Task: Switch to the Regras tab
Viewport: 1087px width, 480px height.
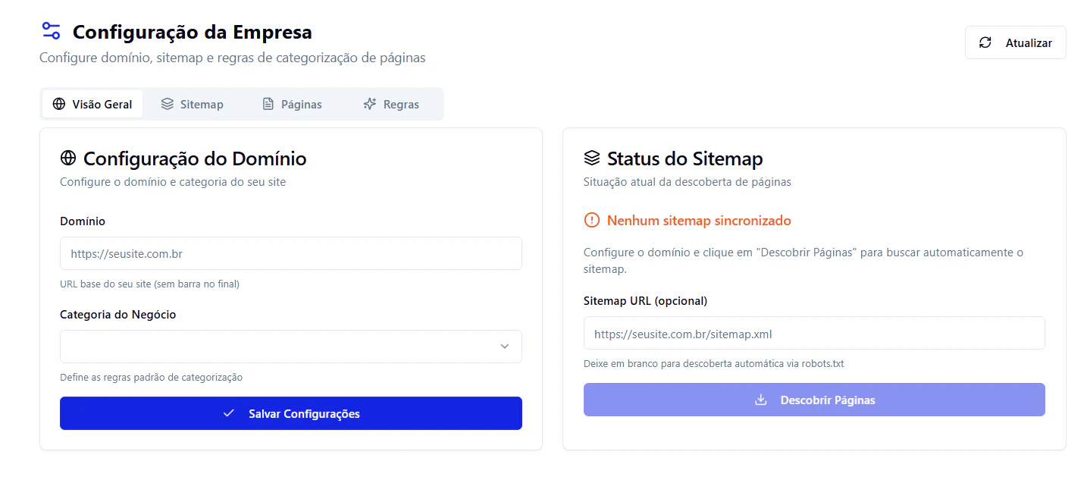Action: click(x=390, y=104)
